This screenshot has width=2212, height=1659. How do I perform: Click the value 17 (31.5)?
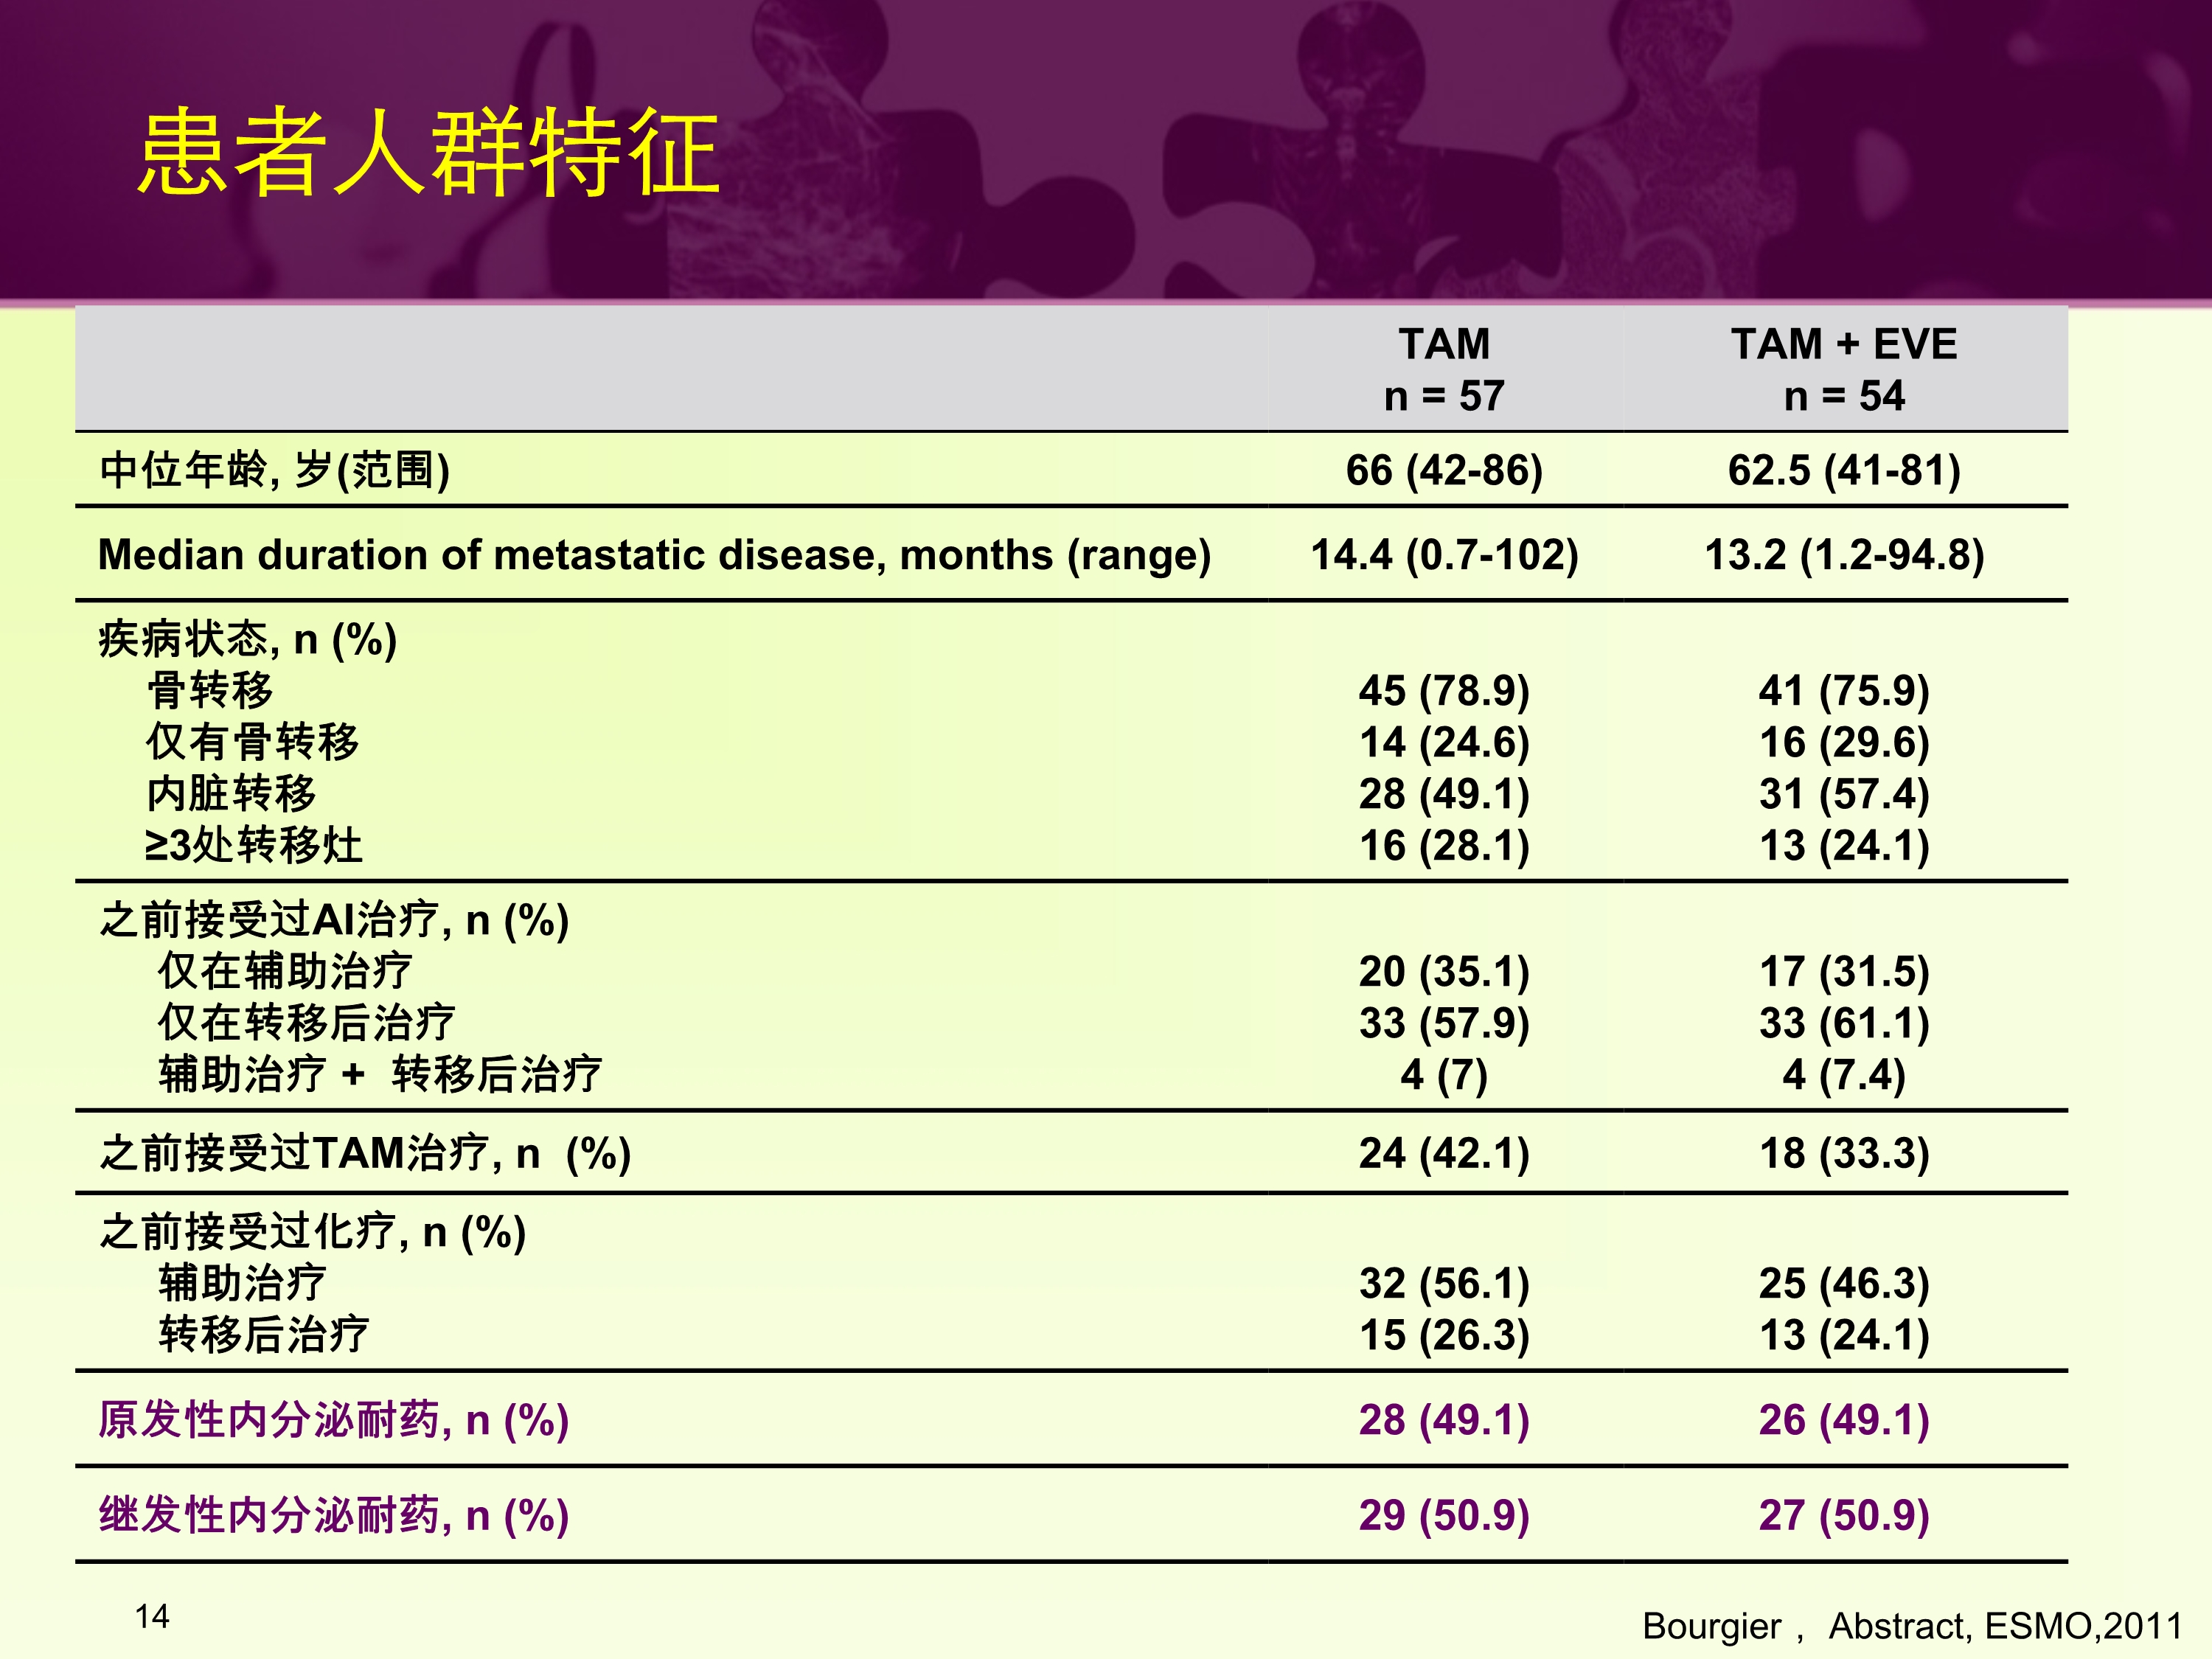click(x=1844, y=972)
